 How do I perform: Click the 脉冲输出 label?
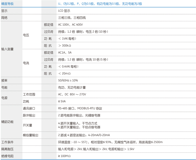click(29, 115)
